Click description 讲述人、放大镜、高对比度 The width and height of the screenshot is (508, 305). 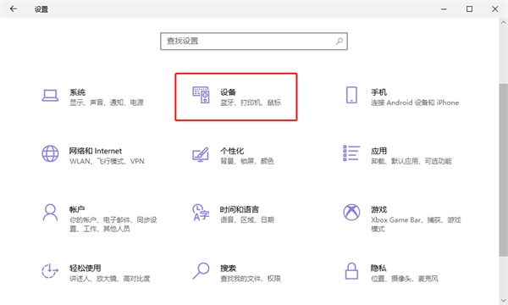pos(110,279)
